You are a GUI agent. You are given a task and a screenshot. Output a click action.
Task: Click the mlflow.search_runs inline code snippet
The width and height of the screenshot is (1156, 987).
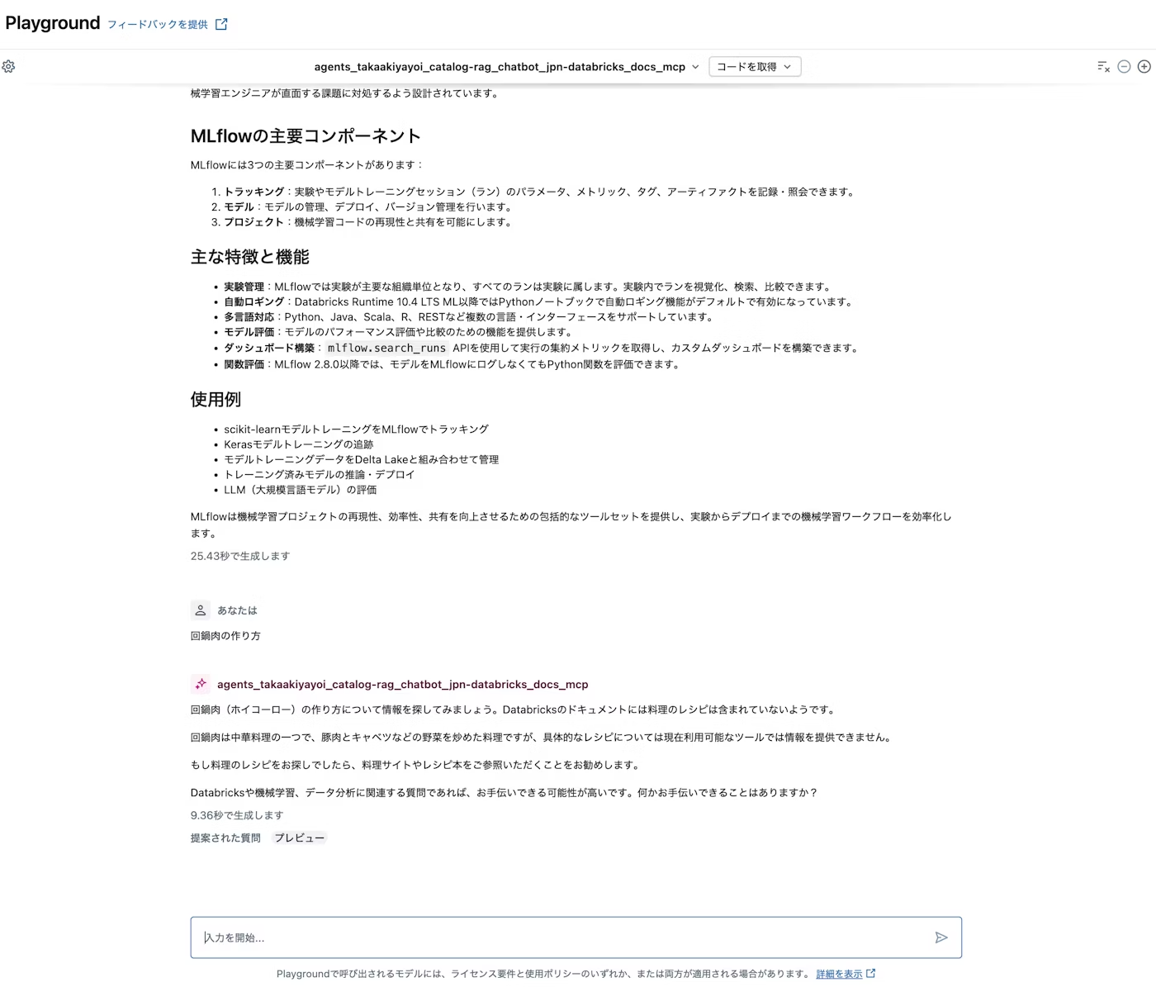[386, 348]
